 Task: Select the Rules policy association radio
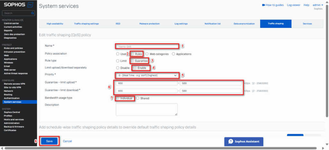[132, 54]
